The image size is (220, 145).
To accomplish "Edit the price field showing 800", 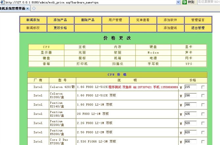I will tap(190, 141).
